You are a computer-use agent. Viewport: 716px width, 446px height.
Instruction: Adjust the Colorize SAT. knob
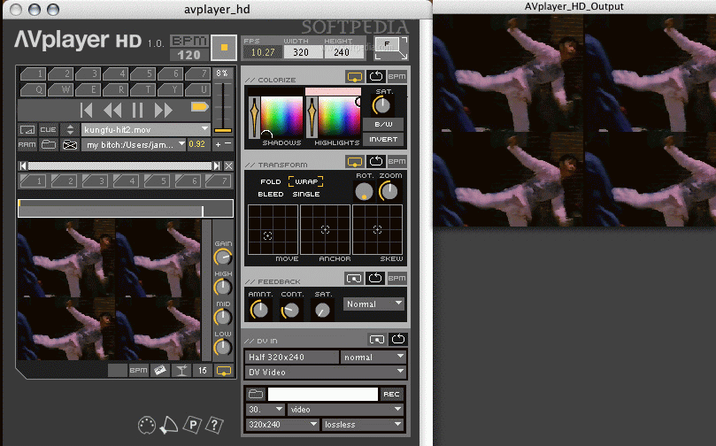point(381,105)
